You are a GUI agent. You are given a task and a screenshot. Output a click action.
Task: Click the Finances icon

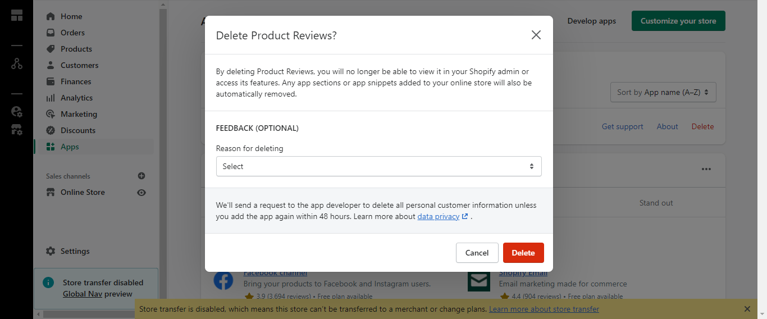point(51,81)
